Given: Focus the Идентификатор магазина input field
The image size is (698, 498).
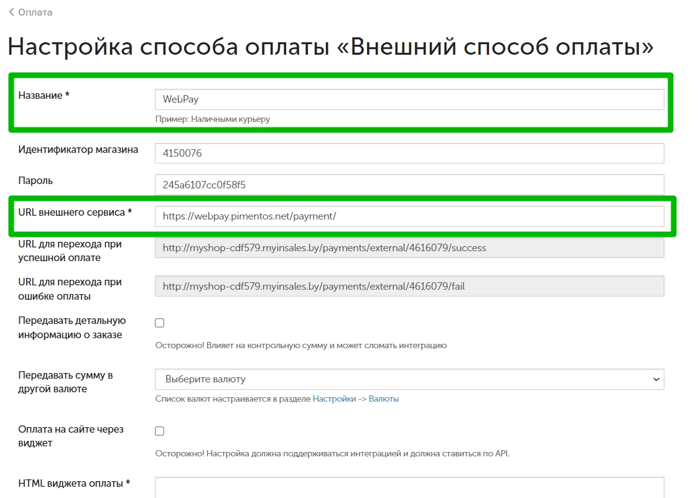Looking at the screenshot, I should pyautogui.click(x=409, y=154).
